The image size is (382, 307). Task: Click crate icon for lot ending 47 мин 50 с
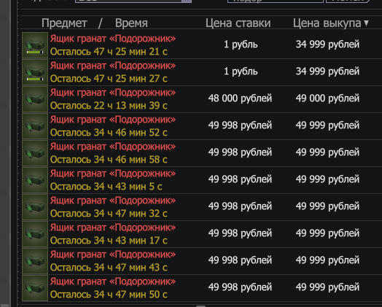click(35, 289)
